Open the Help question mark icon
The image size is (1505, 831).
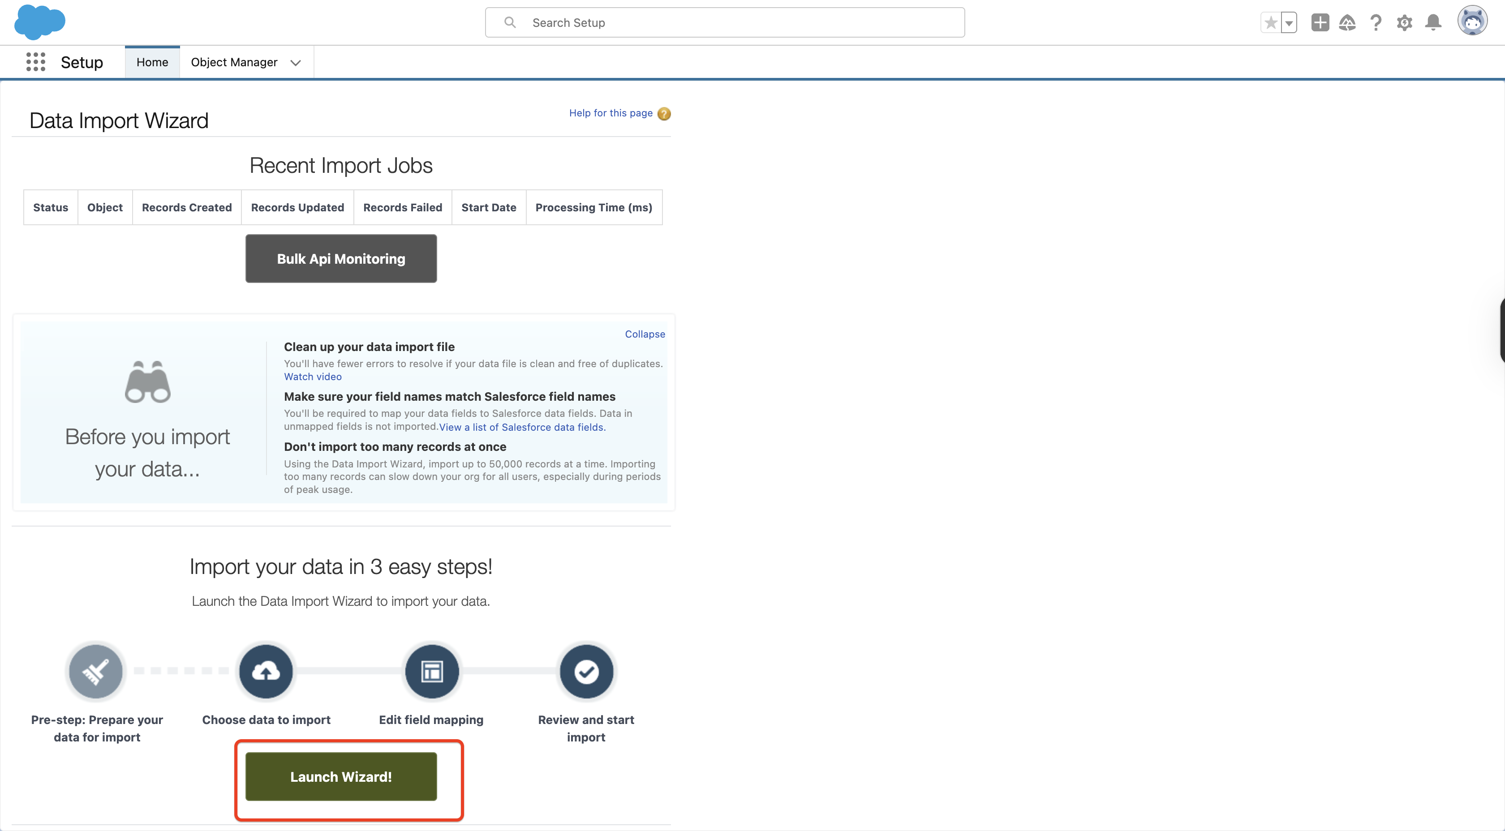pos(1376,23)
